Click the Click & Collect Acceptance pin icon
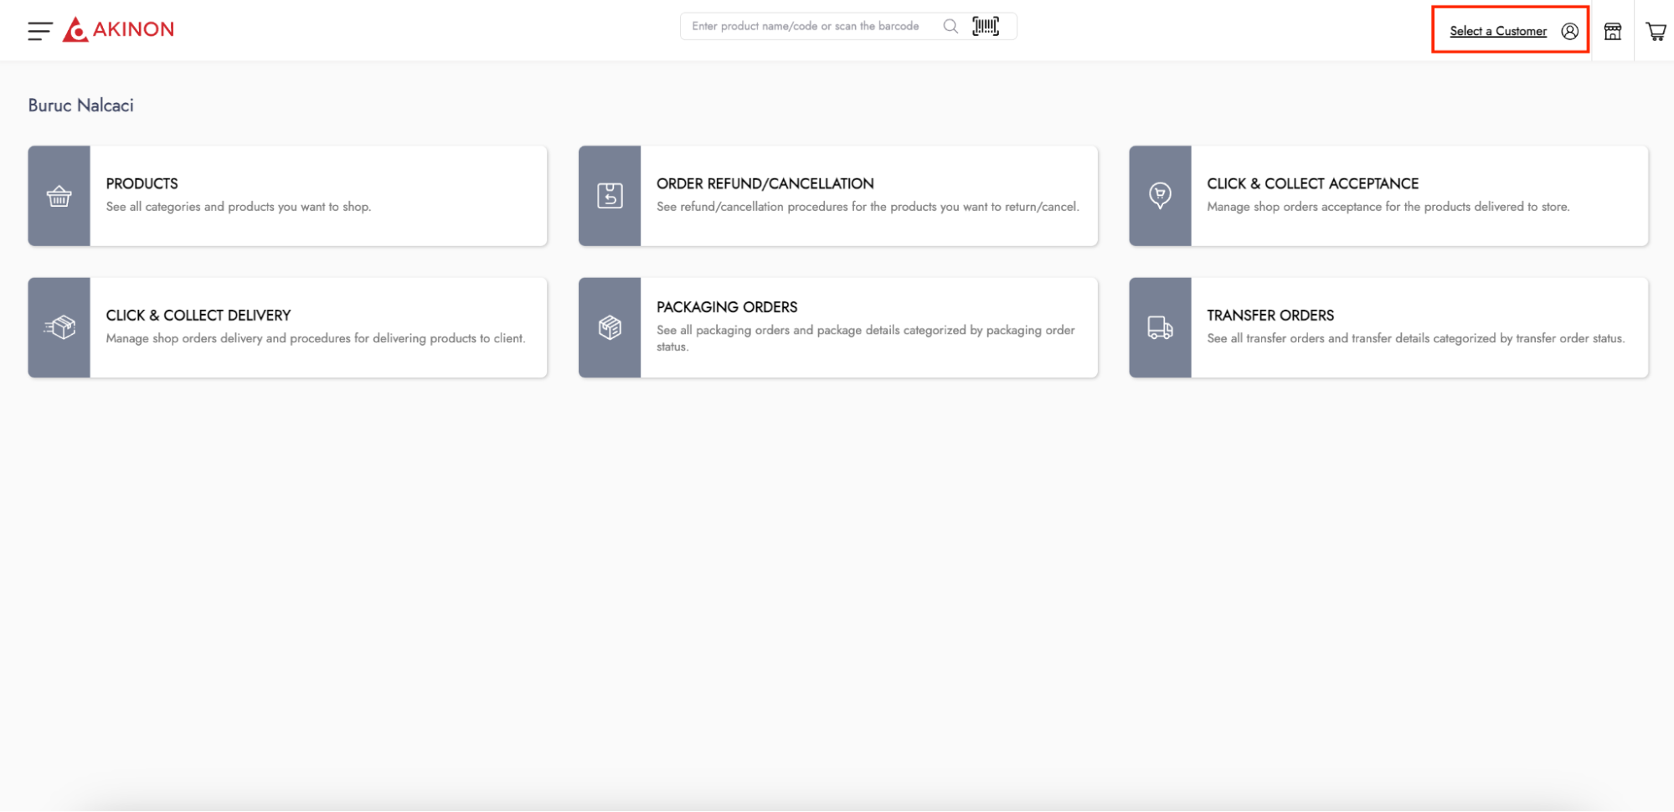 pos(1160,196)
